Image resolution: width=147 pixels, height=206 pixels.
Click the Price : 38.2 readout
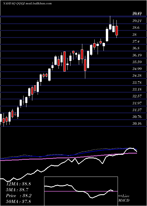pyautogui.click(x=19, y=196)
